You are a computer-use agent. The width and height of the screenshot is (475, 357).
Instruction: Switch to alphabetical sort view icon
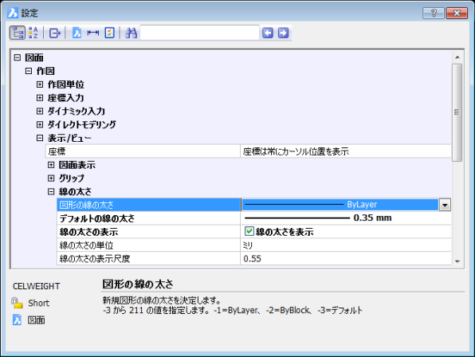(x=33, y=33)
